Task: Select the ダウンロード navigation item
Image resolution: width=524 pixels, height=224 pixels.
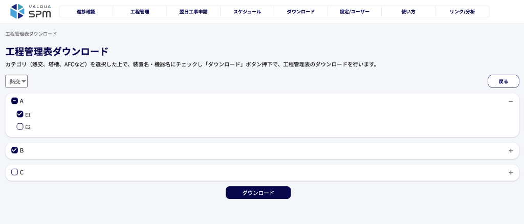Action: point(301,12)
